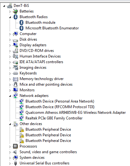
Task: Select Realtek PCIe GBE Family Controller
Action: pos(54,118)
